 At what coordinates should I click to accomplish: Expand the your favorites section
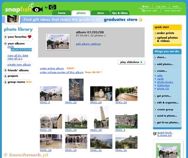click(x=5, y=37)
